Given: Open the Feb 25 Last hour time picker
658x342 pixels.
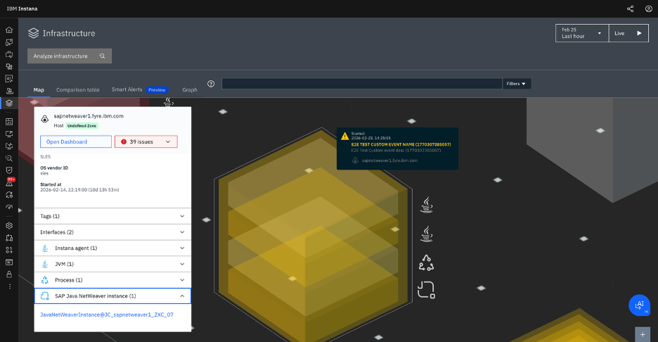Looking at the screenshot, I should coord(581,33).
